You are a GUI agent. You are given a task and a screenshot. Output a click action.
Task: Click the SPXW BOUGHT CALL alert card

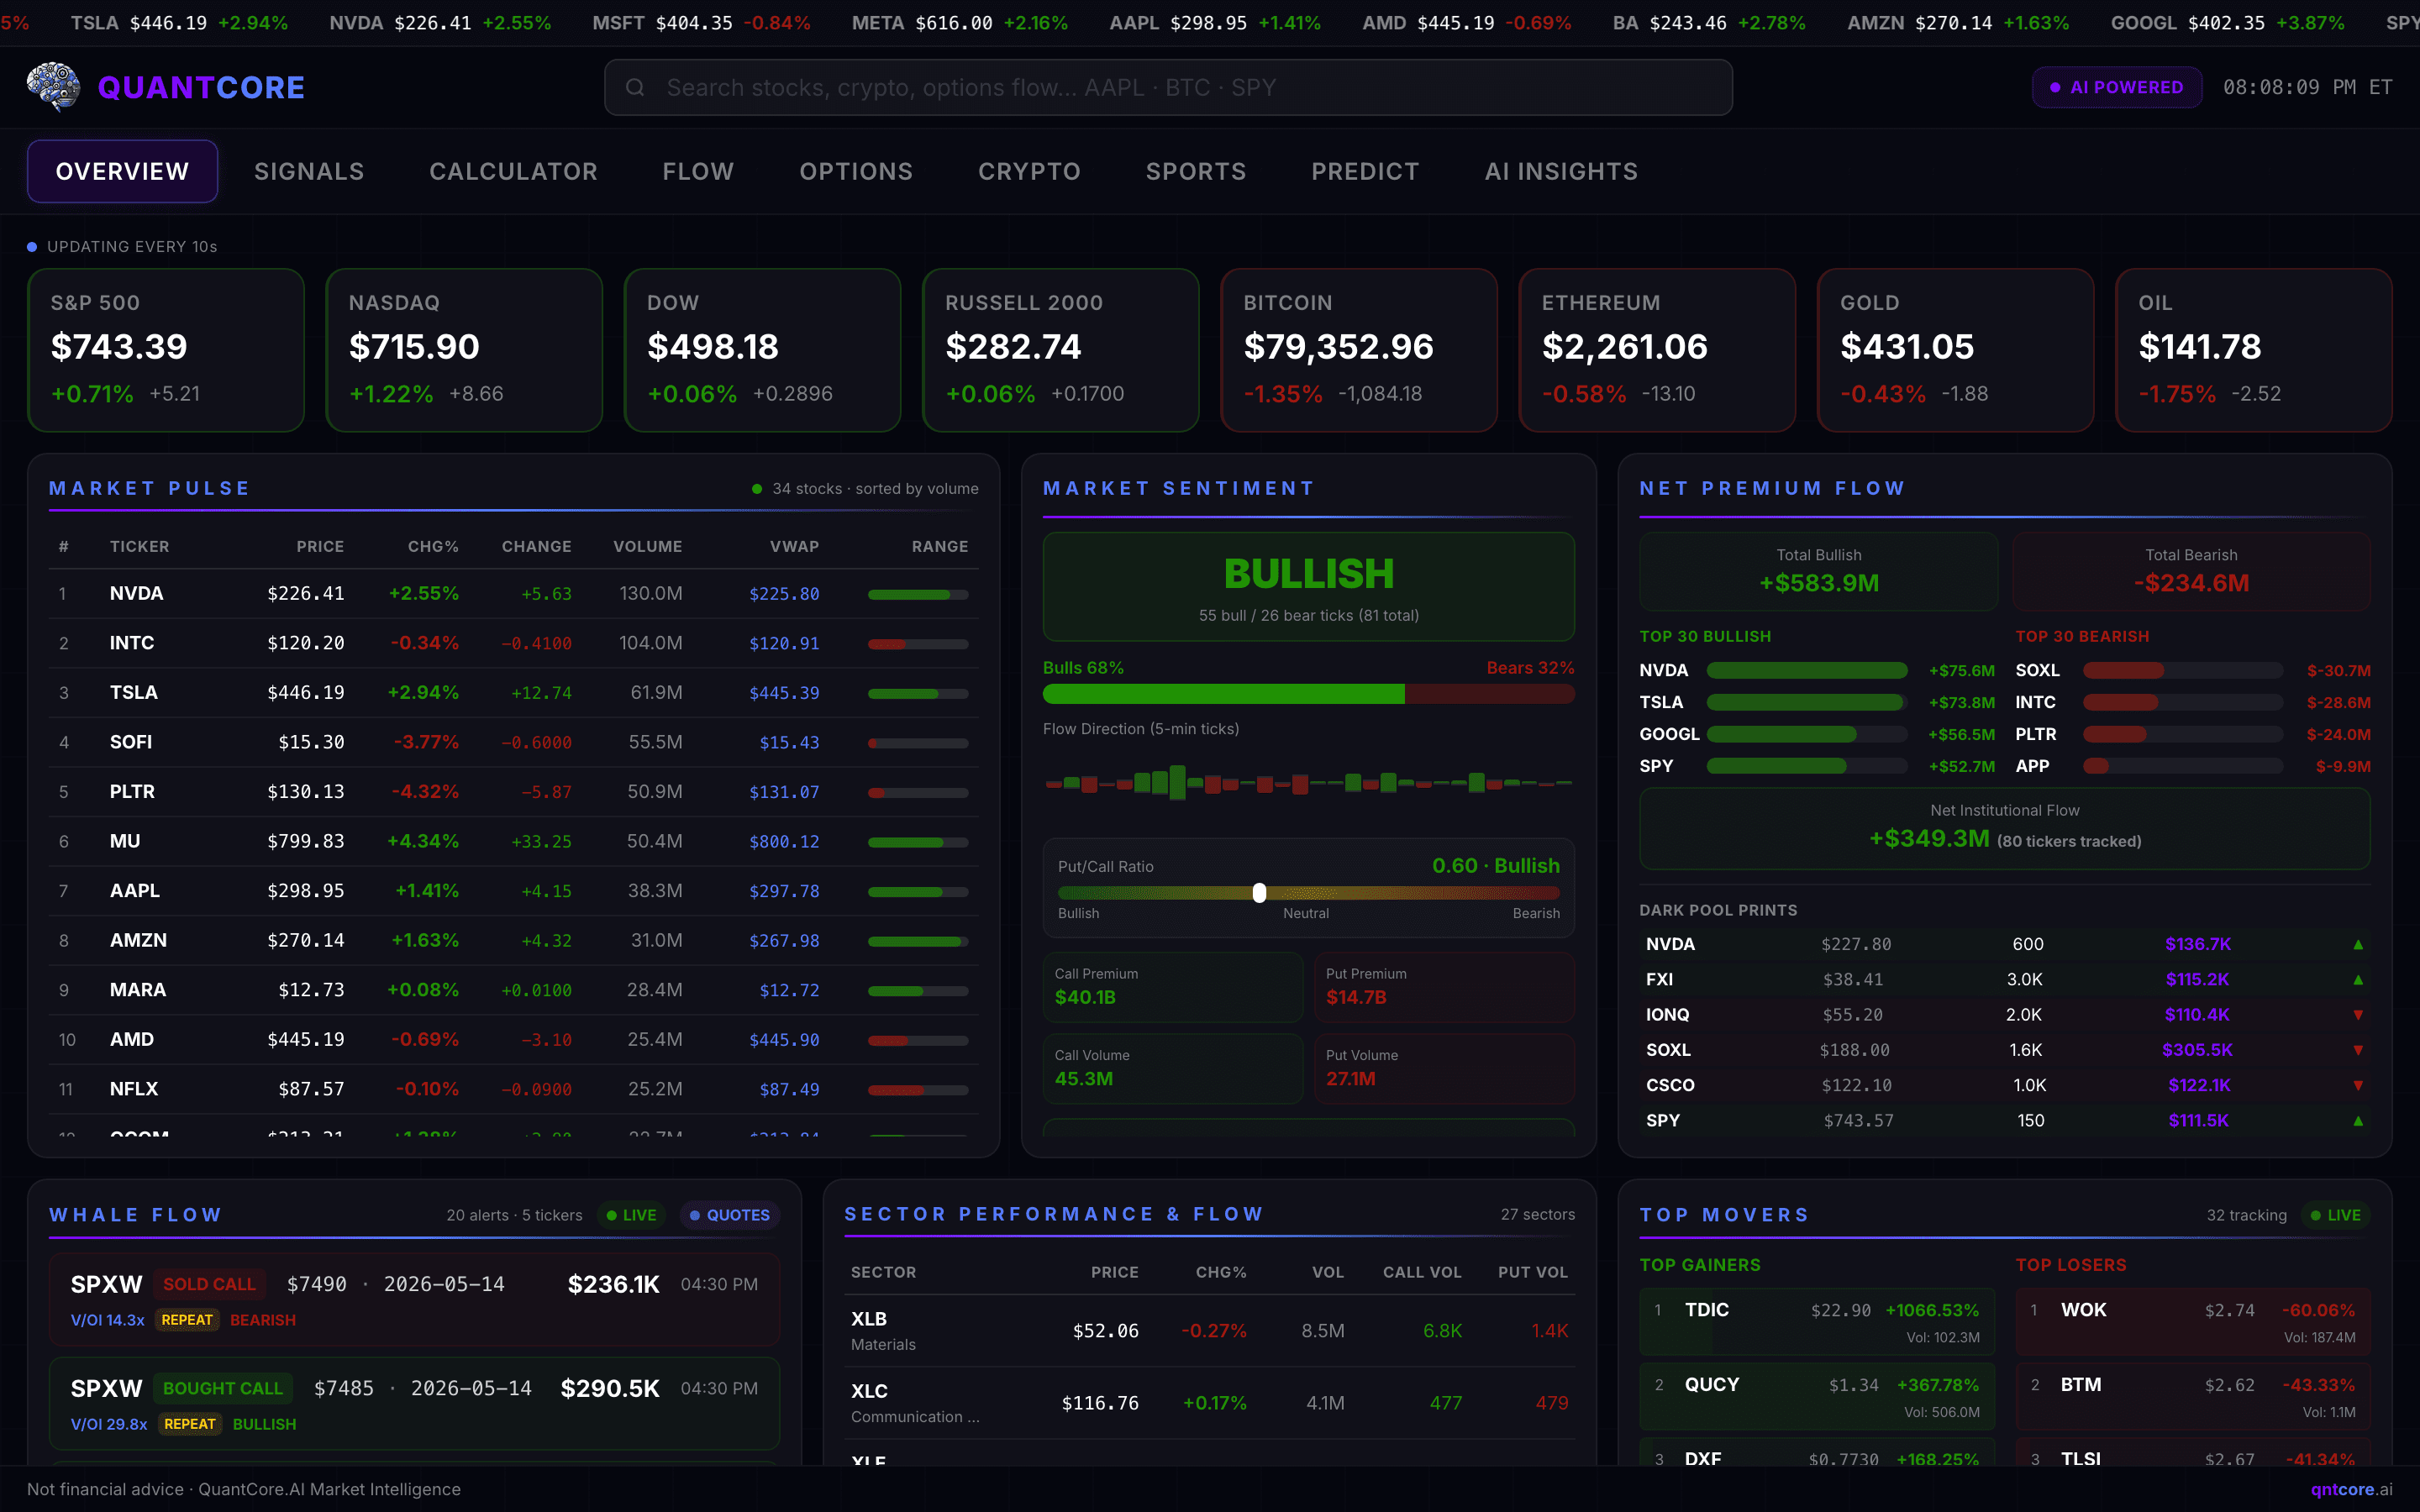click(x=414, y=1403)
